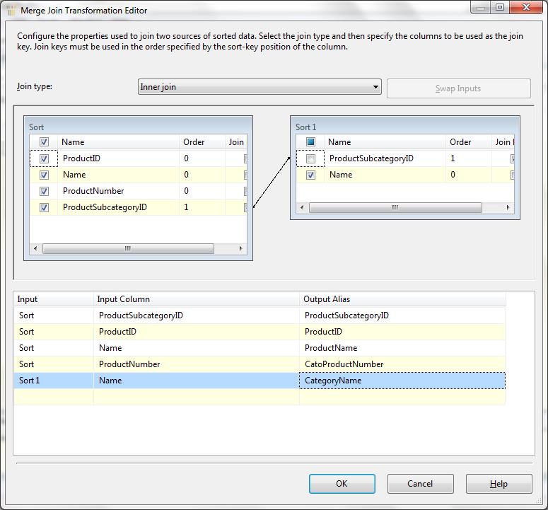Check ProductSubcategoryID in Sort 1 table
Screen dimensions: 548x510
pyautogui.click(x=310, y=159)
